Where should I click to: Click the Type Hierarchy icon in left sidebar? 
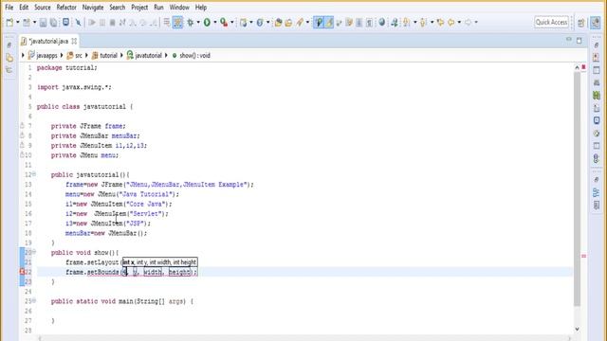9,70
